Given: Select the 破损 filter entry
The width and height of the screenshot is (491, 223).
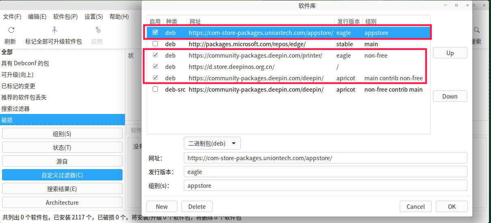Looking at the screenshot, I should pos(62,120).
